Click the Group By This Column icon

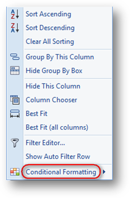(15, 57)
